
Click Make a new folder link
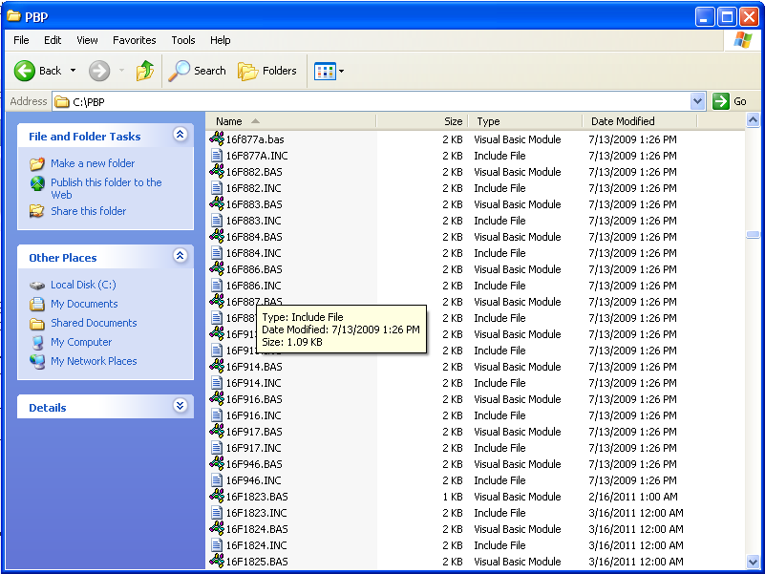click(x=93, y=163)
